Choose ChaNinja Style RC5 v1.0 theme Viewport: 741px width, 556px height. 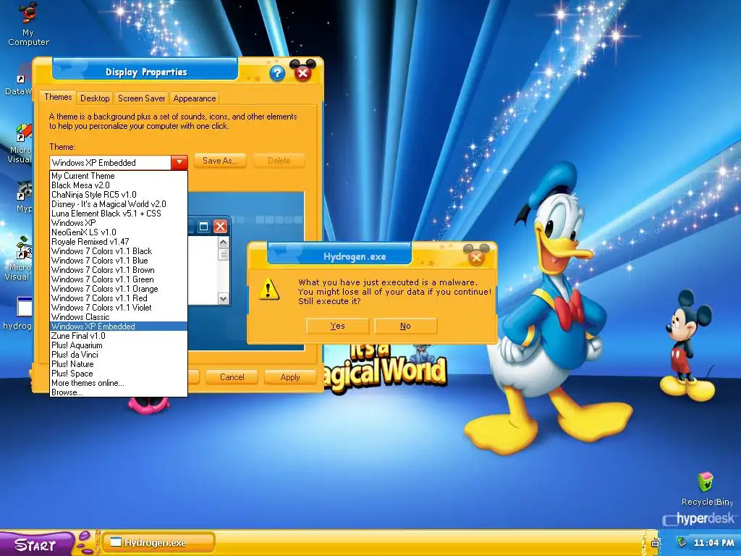coord(119,195)
